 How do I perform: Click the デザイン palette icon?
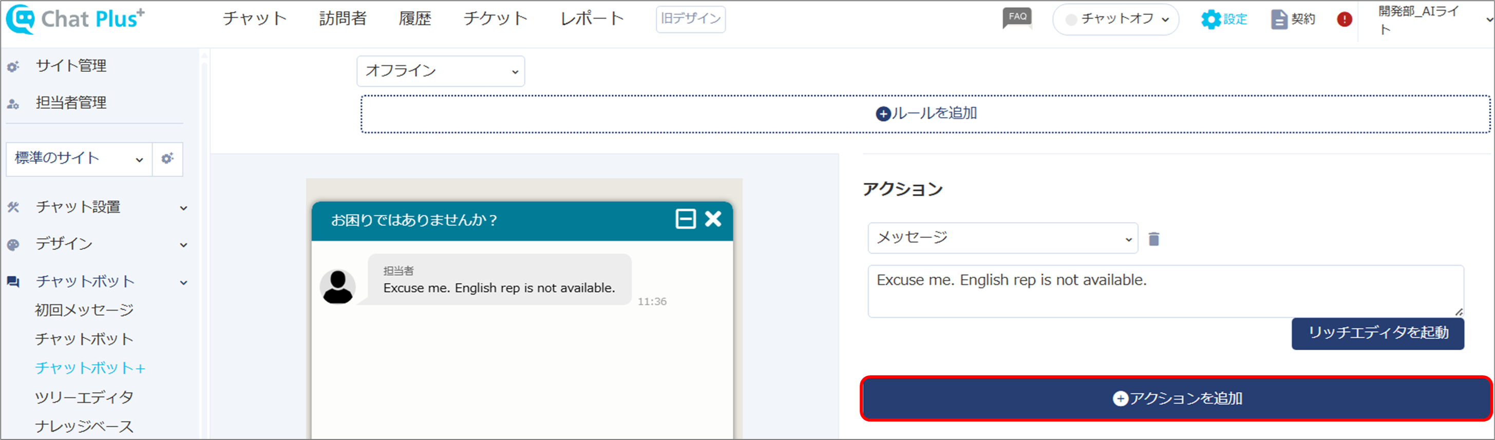(13, 244)
